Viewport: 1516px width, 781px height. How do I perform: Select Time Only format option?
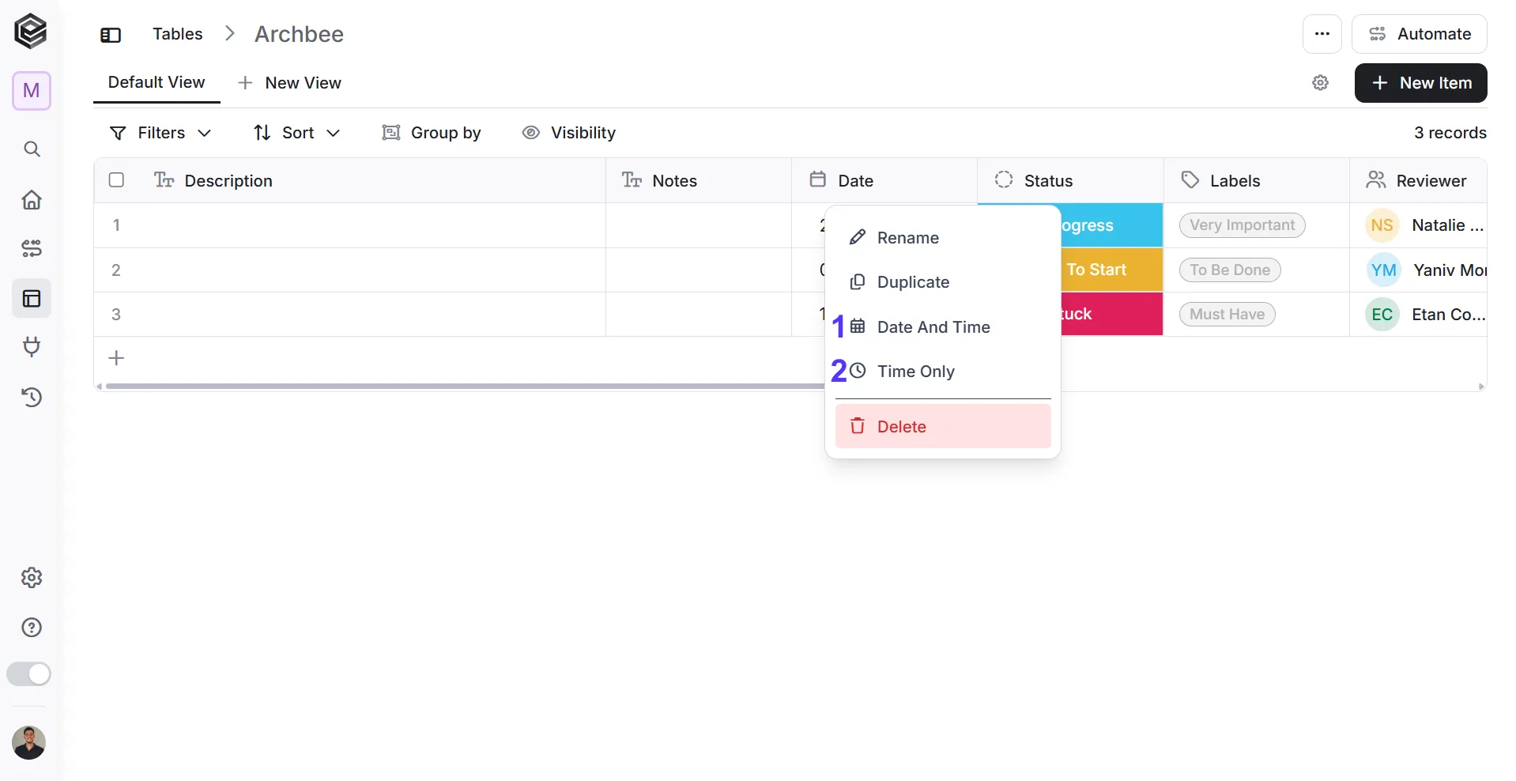coord(942,372)
